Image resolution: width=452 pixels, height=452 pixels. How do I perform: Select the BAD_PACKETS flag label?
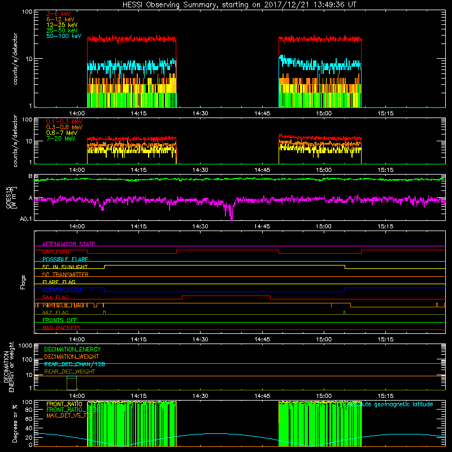click(x=62, y=328)
